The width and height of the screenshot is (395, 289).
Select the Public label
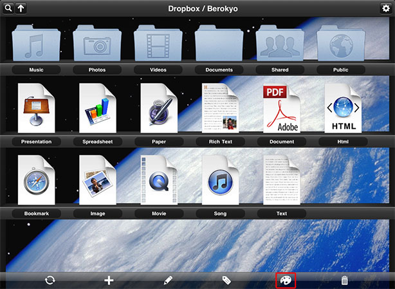coord(341,70)
